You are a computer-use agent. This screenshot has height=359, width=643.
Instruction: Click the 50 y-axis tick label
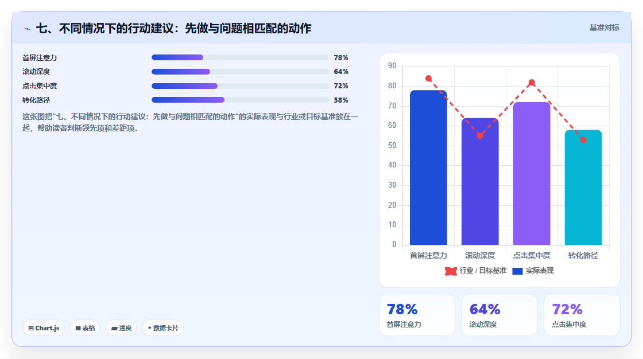pyautogui.click(x=392, y=145)
